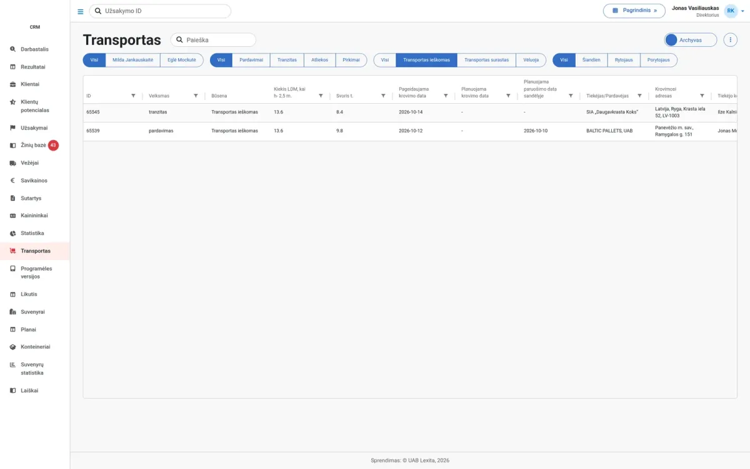Open the hamburger menu icon
The height and width of the screenshot is (469, 750).
click(x=80, y=11)
